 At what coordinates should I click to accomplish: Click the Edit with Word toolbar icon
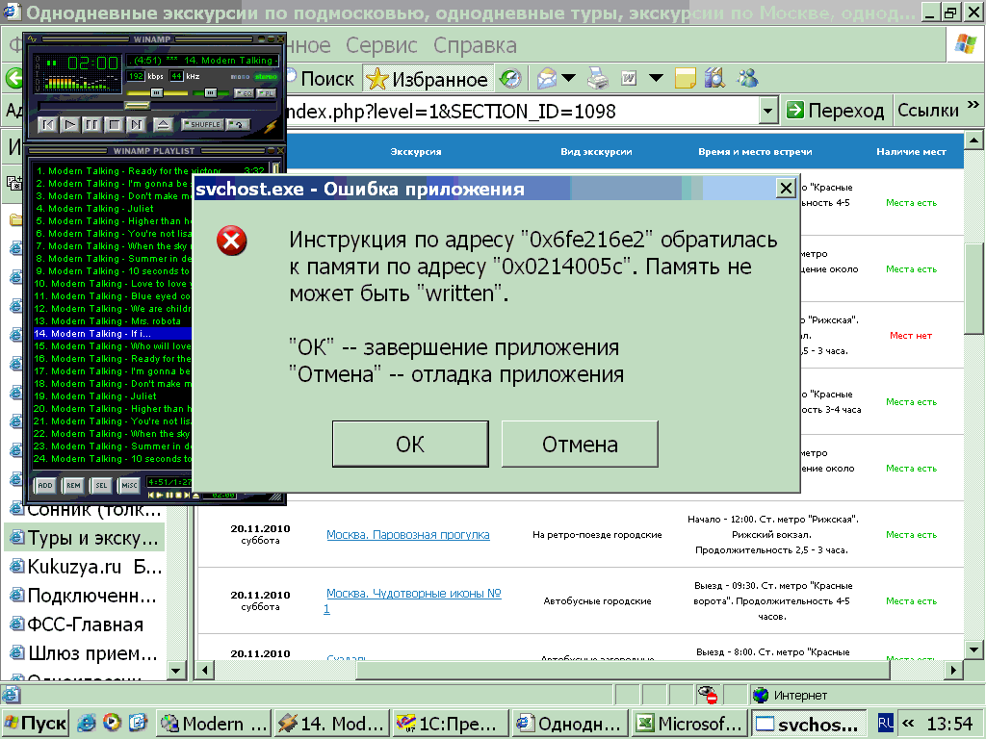[629, 79]
